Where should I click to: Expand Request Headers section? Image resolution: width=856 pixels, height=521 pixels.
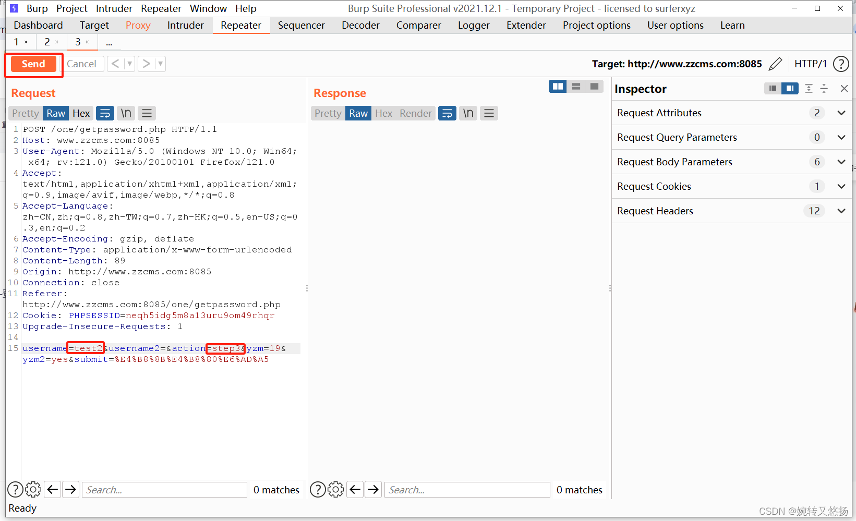point(732,211)
